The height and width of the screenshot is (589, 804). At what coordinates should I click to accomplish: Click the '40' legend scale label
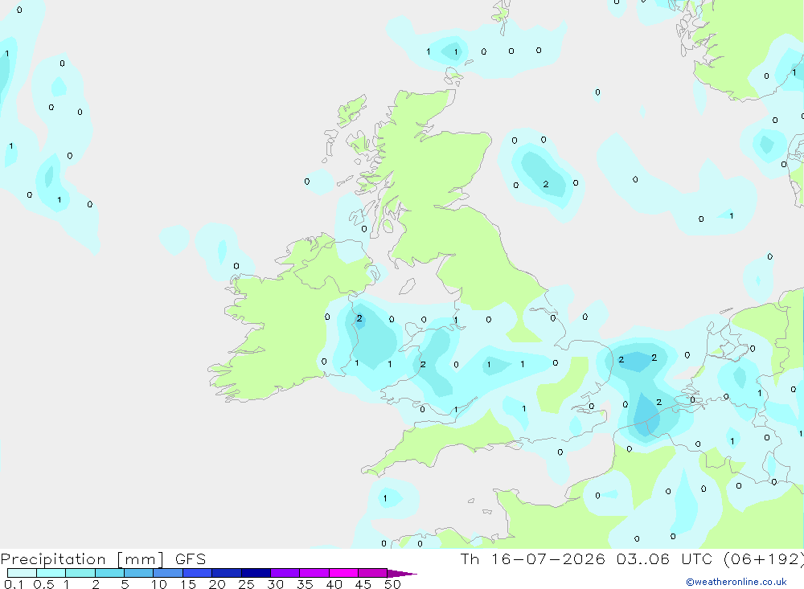(x=334, y=584)
